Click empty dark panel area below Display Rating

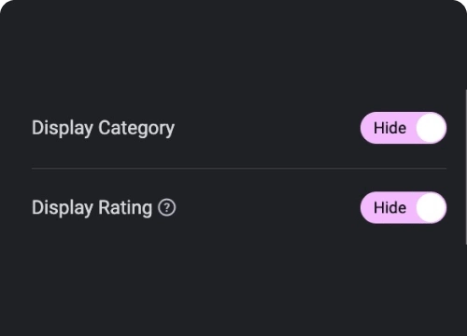pos(233,280)
